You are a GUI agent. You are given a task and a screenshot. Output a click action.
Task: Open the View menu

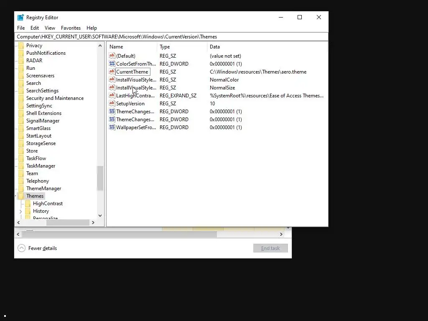point(50,28)
